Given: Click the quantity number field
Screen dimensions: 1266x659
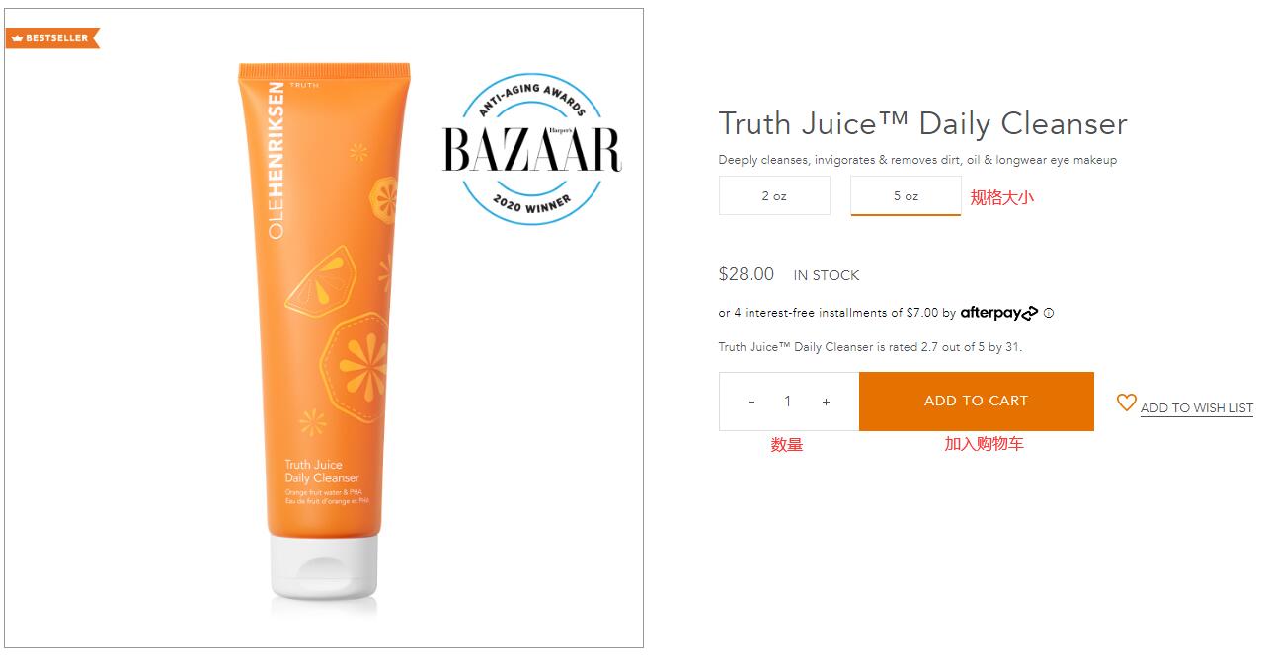Looking at the screenshot, I should point(788,402).
